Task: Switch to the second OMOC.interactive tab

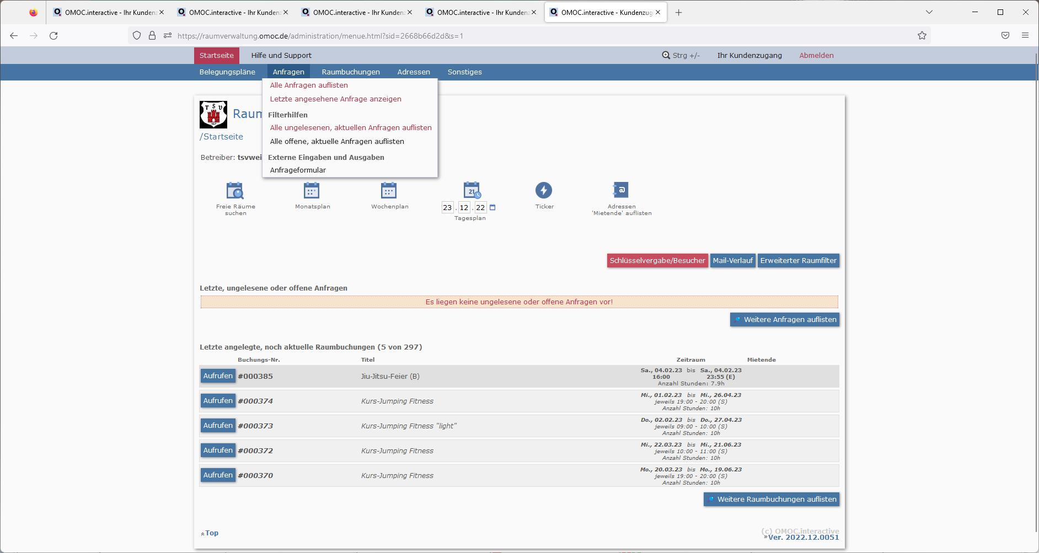Action: pos(234,12)
